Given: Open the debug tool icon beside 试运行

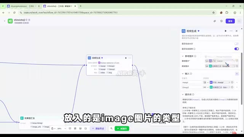Looking at the screenshot, I should pyautogui.click(x=111, y=129).
